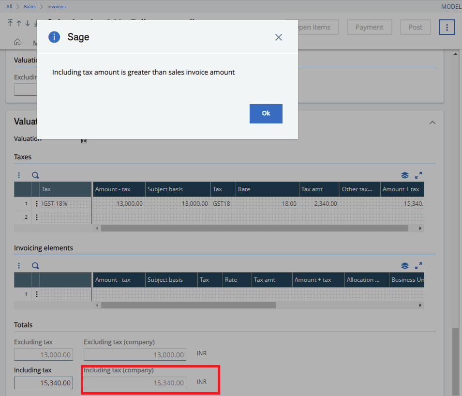This screenshot has width=462, height=396.
Task: Open the All breadcrumb link
Action: coord(9,6)
